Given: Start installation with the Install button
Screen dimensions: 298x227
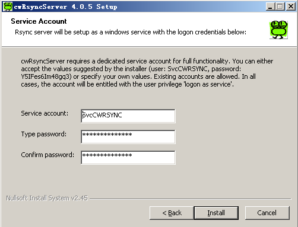Looking at the screenshot, I should (x=216, y=213).
